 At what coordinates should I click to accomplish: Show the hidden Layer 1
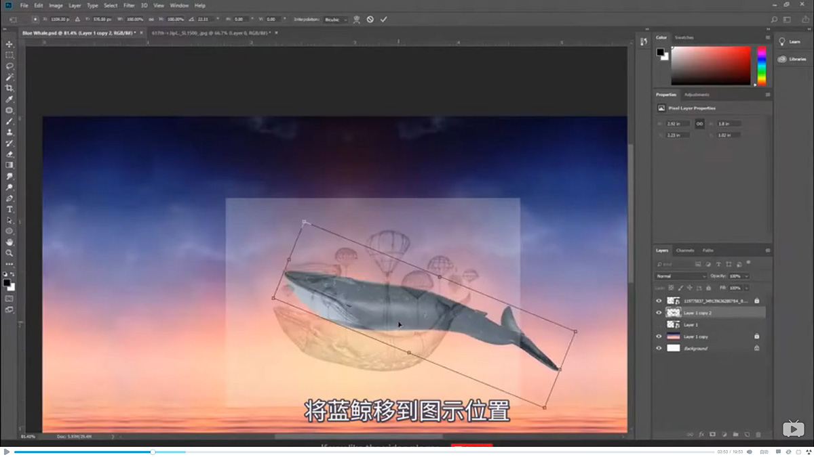pos(658,324)
